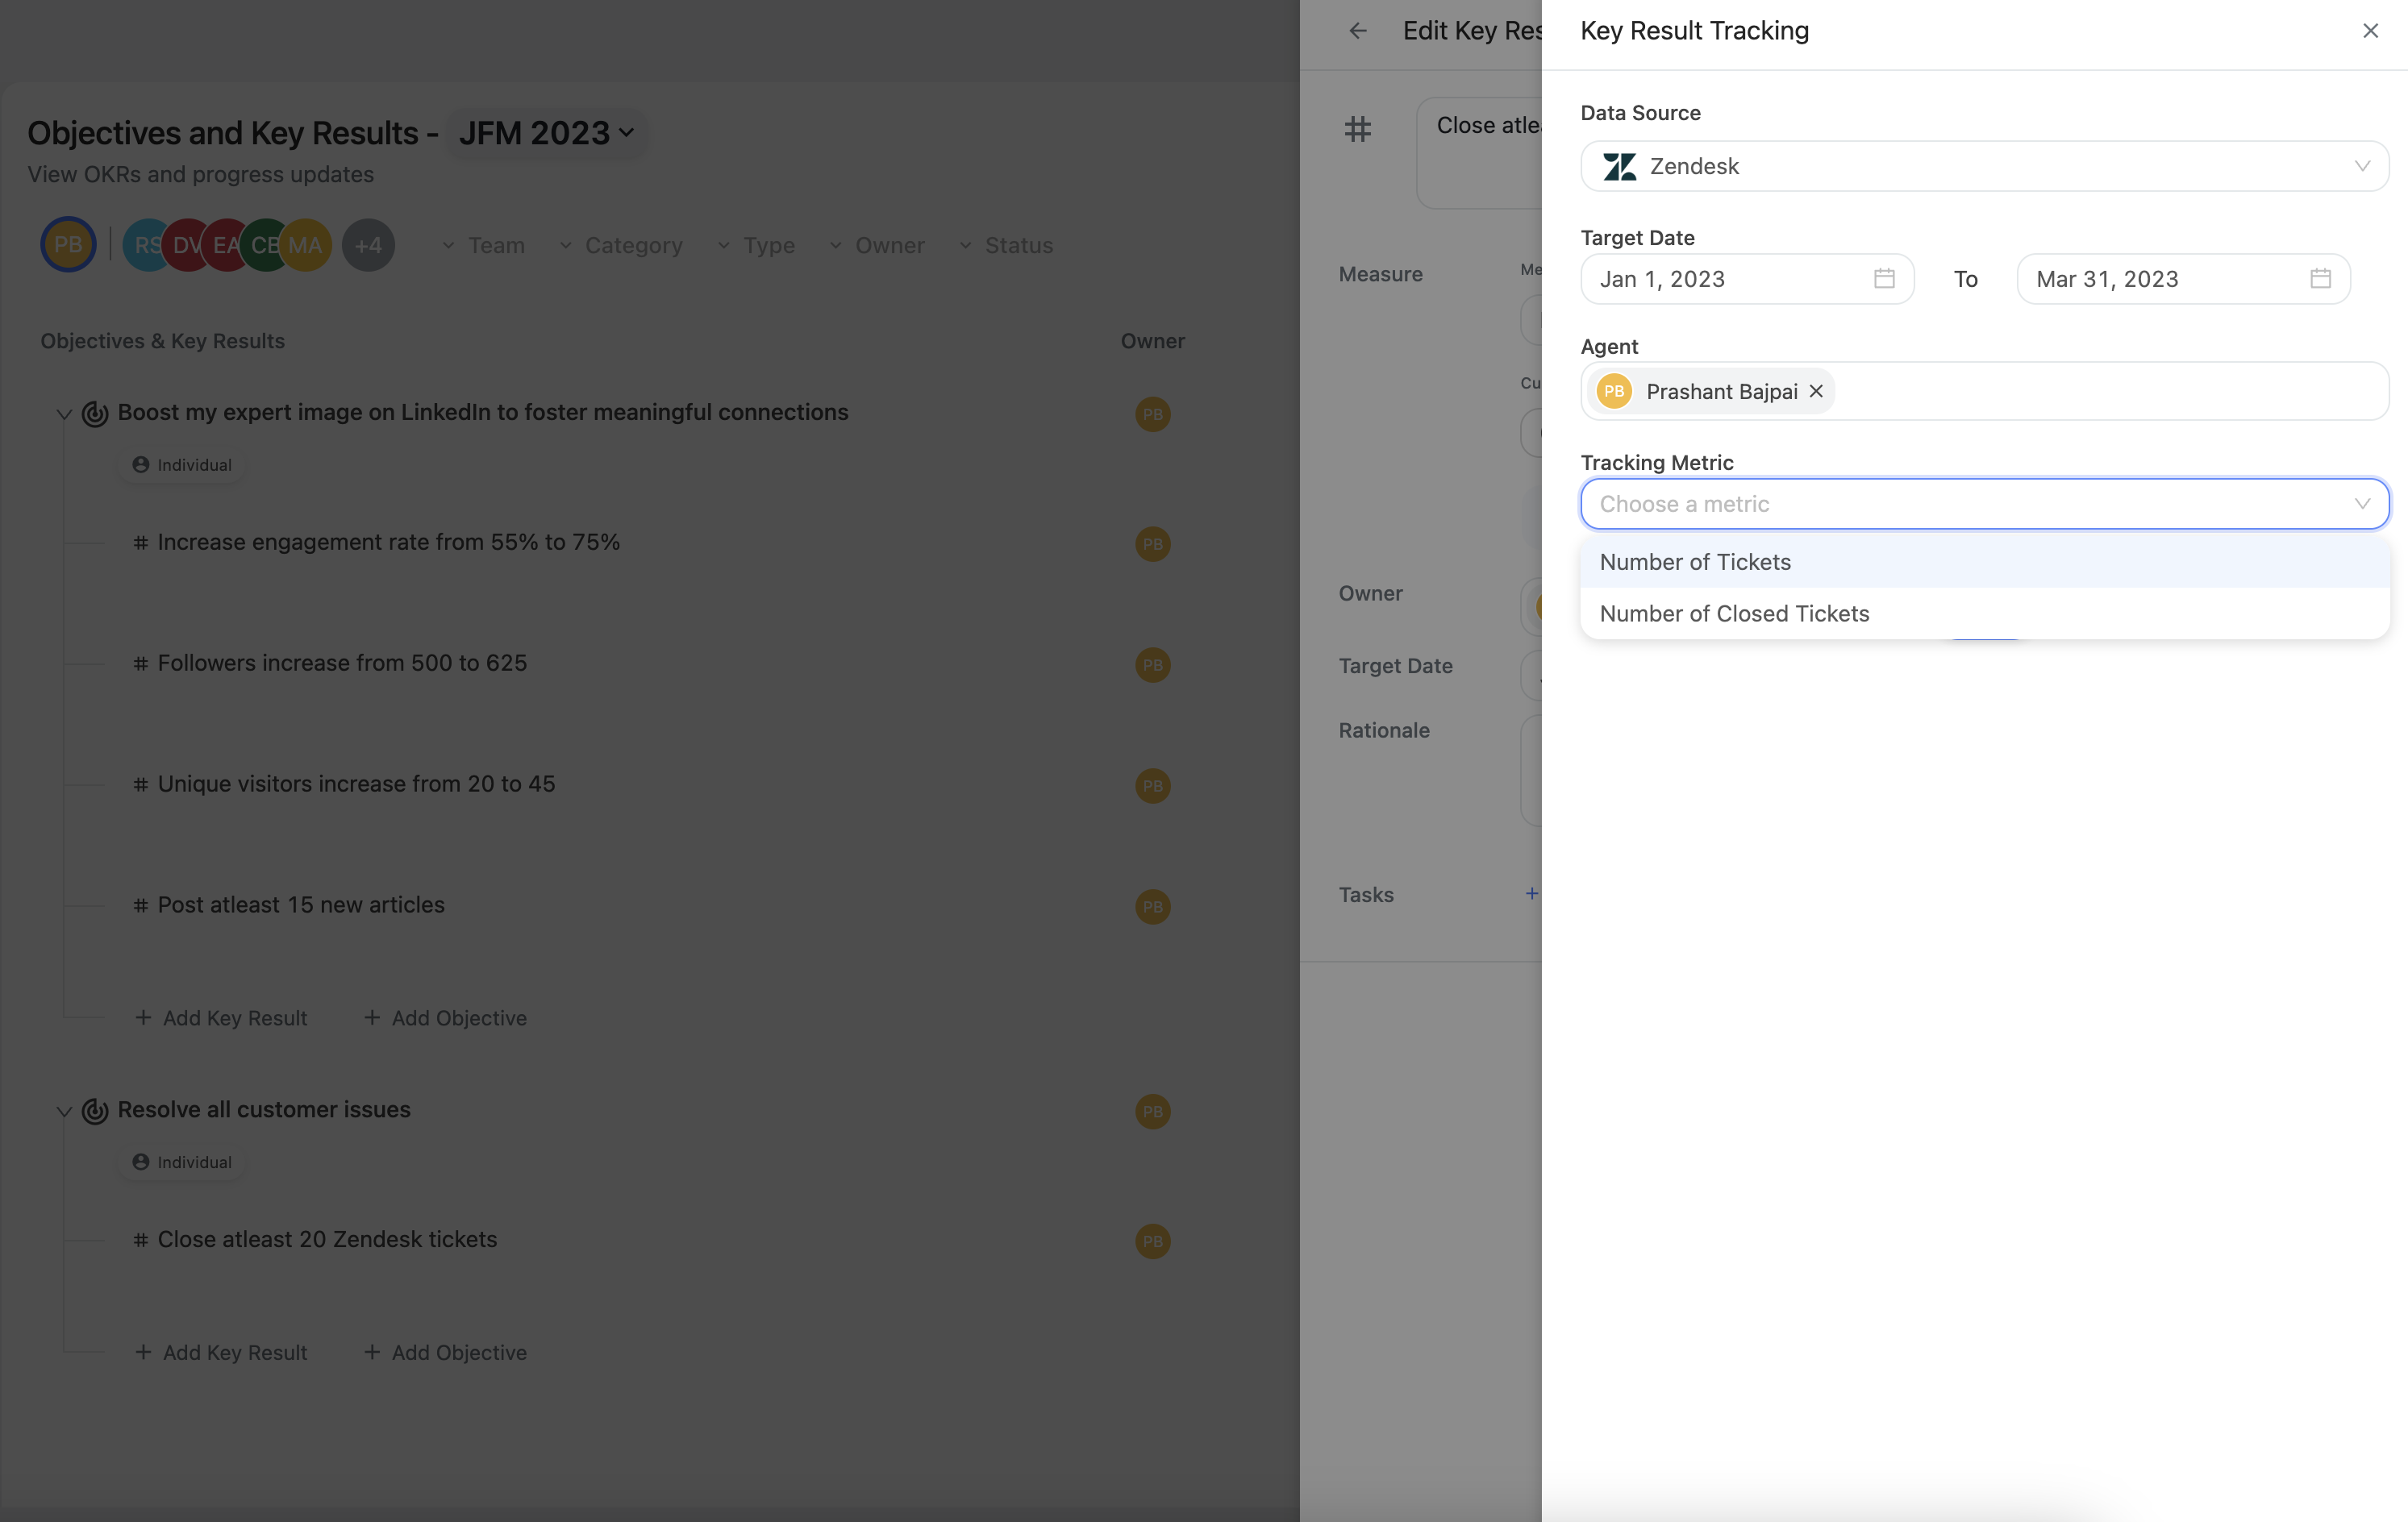Click owner avatar for Unique visitors row
The width and height of the screenshot is (2408, 1522).
click(1152, 787)
